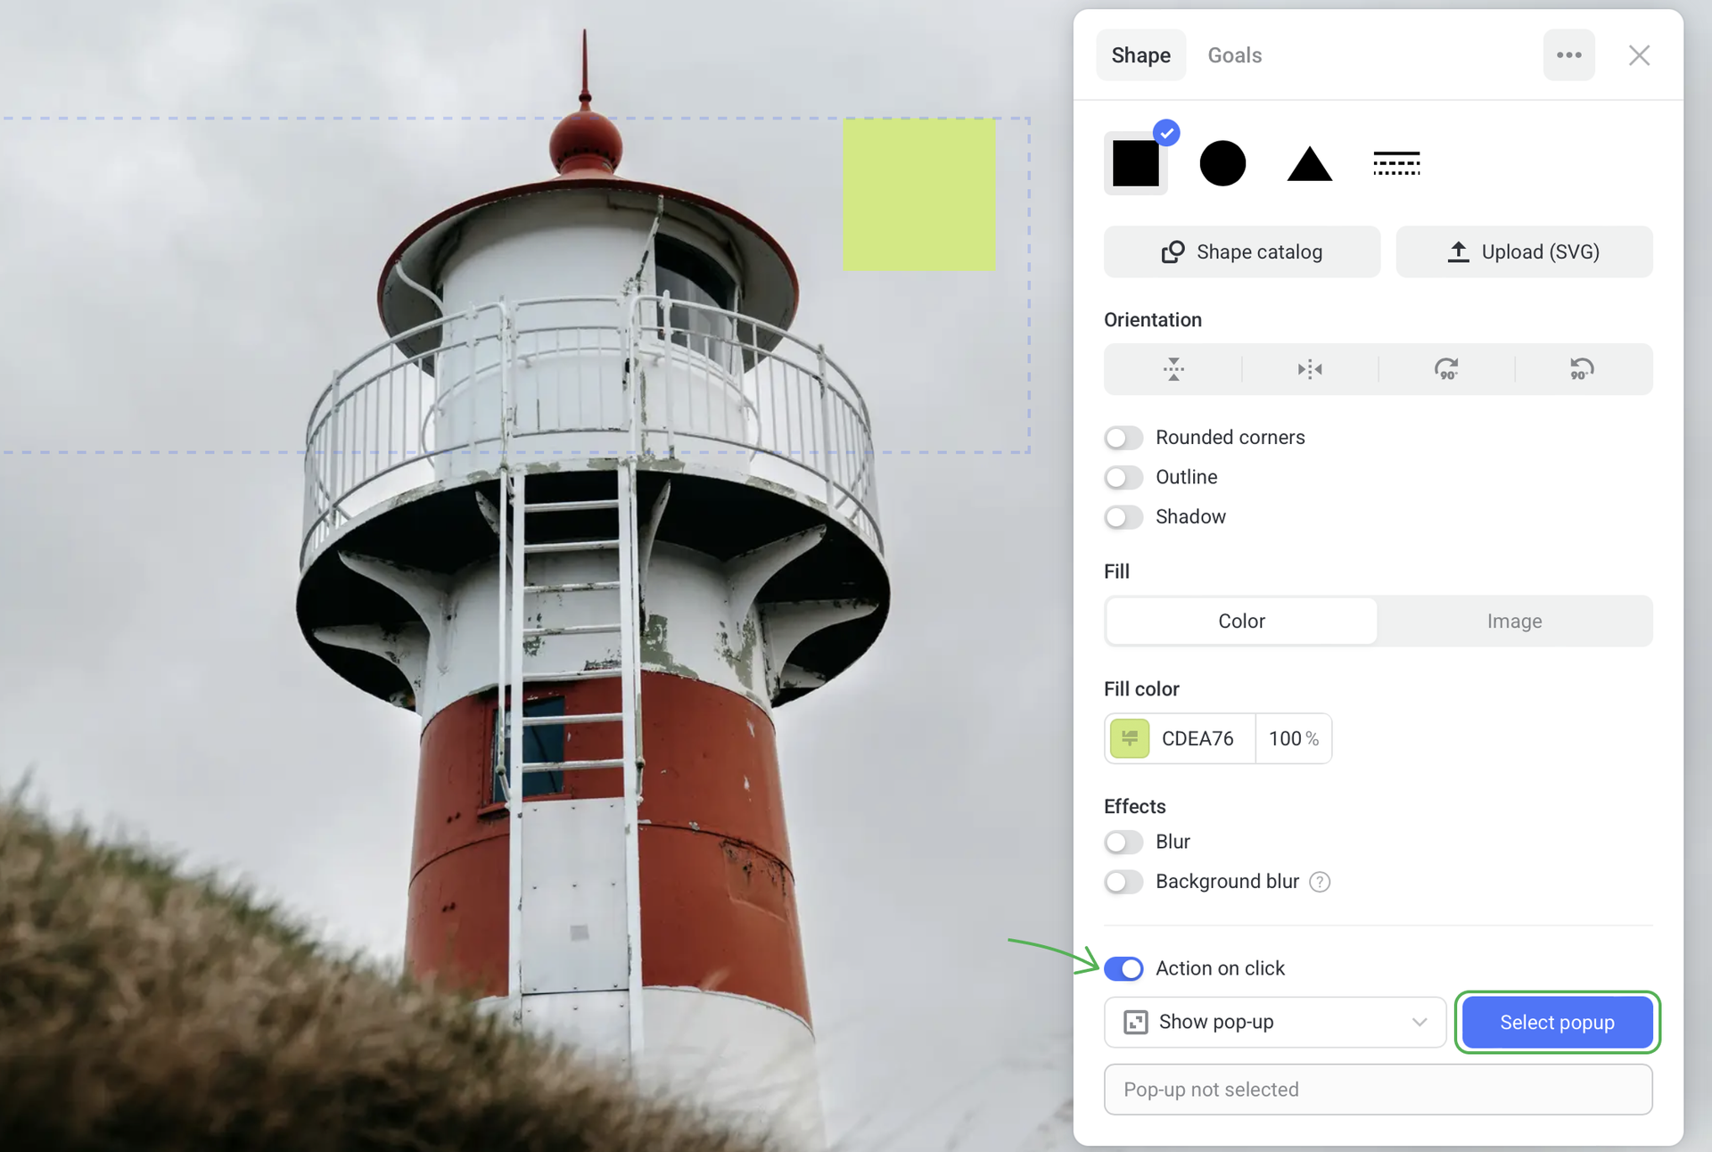Screen dimensions: 1712x1152
Task: Select the dashed line shape icon
Action: point(1395,163)
